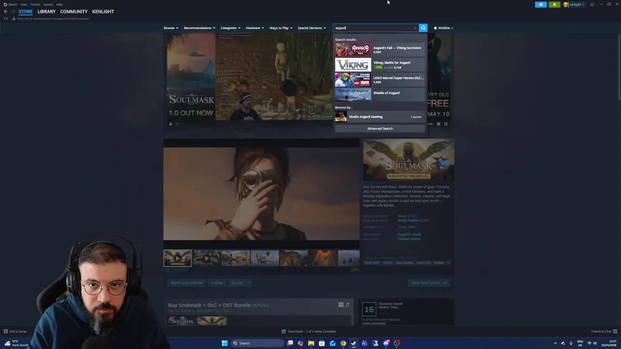Open the green notifications bell
The image size is (621, 349).
(x=554, y=4)
